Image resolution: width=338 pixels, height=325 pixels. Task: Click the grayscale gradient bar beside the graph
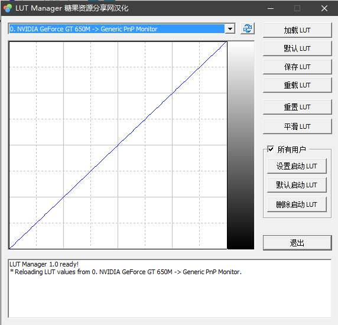click(240, 145)
